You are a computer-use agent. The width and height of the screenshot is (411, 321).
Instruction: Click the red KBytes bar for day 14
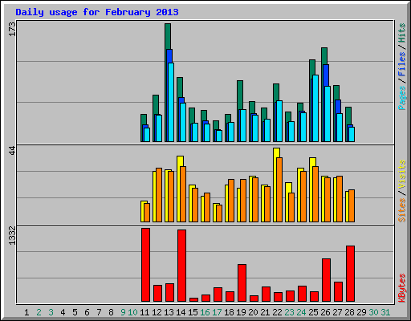point(181,266)
